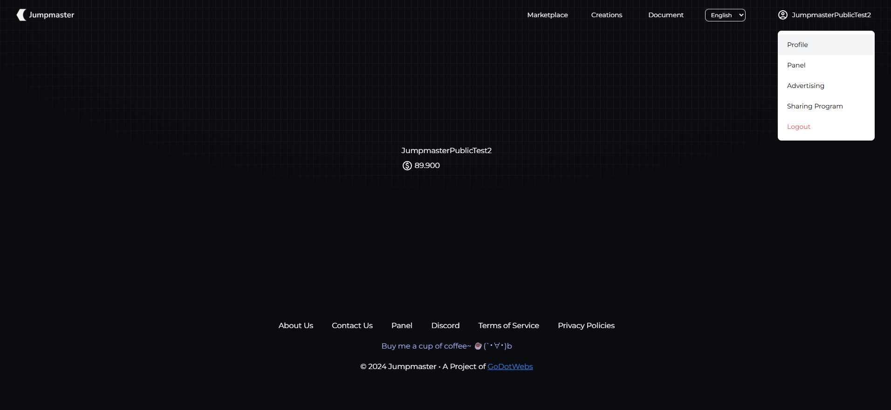Open the Discord footer link
The height and width of the screenshot is (410, 891).
445,325
